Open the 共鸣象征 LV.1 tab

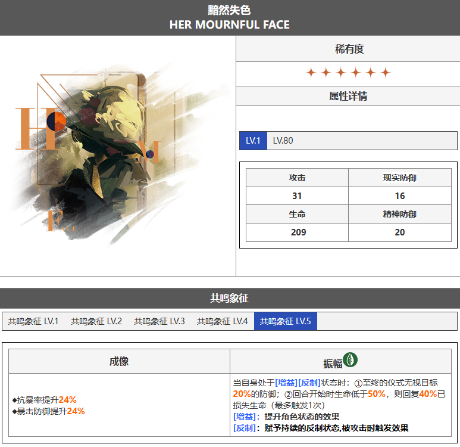pyautogui.click(x=33, y=321)
